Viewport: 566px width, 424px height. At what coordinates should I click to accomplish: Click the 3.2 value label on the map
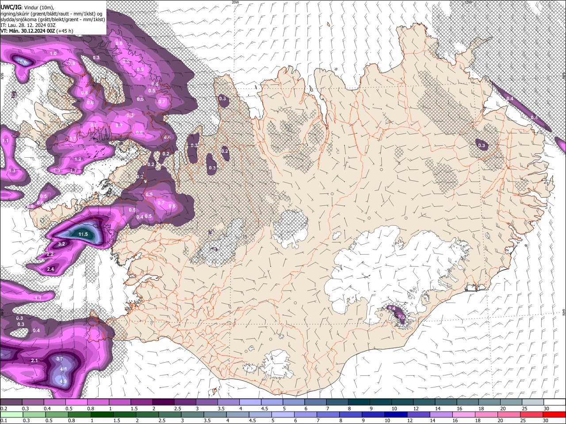[x=61, y=244]
